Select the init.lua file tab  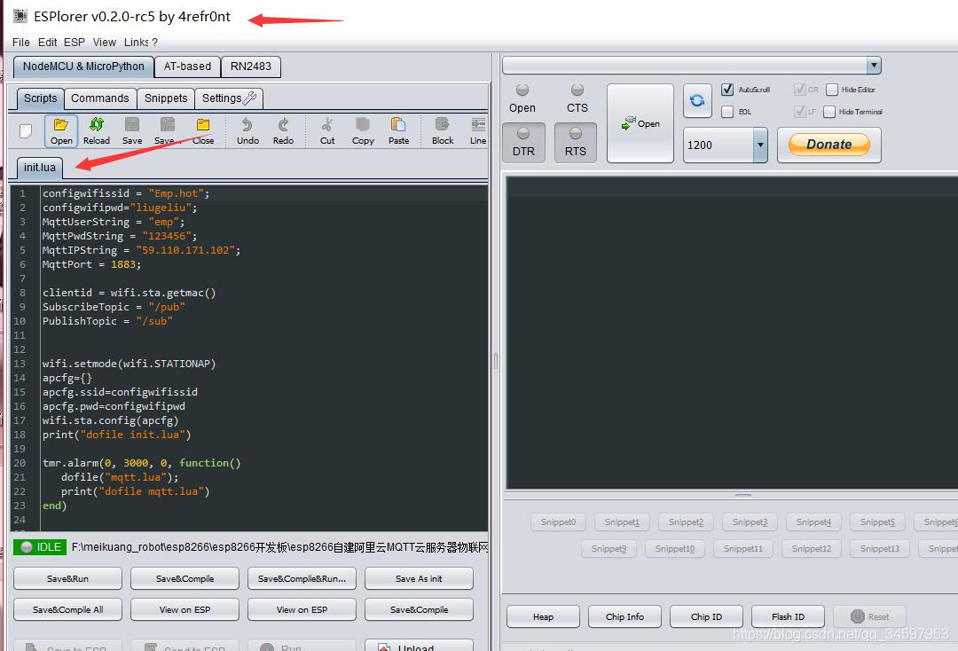(40, 168)
